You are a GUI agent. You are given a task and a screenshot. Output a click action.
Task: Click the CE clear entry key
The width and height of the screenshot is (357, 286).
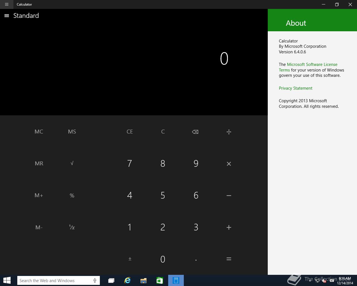pos(130,132)
